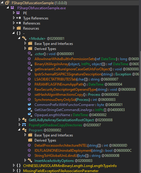Collapse the FSharpObfuscationSample.exe module node

[x=7, y=7]
